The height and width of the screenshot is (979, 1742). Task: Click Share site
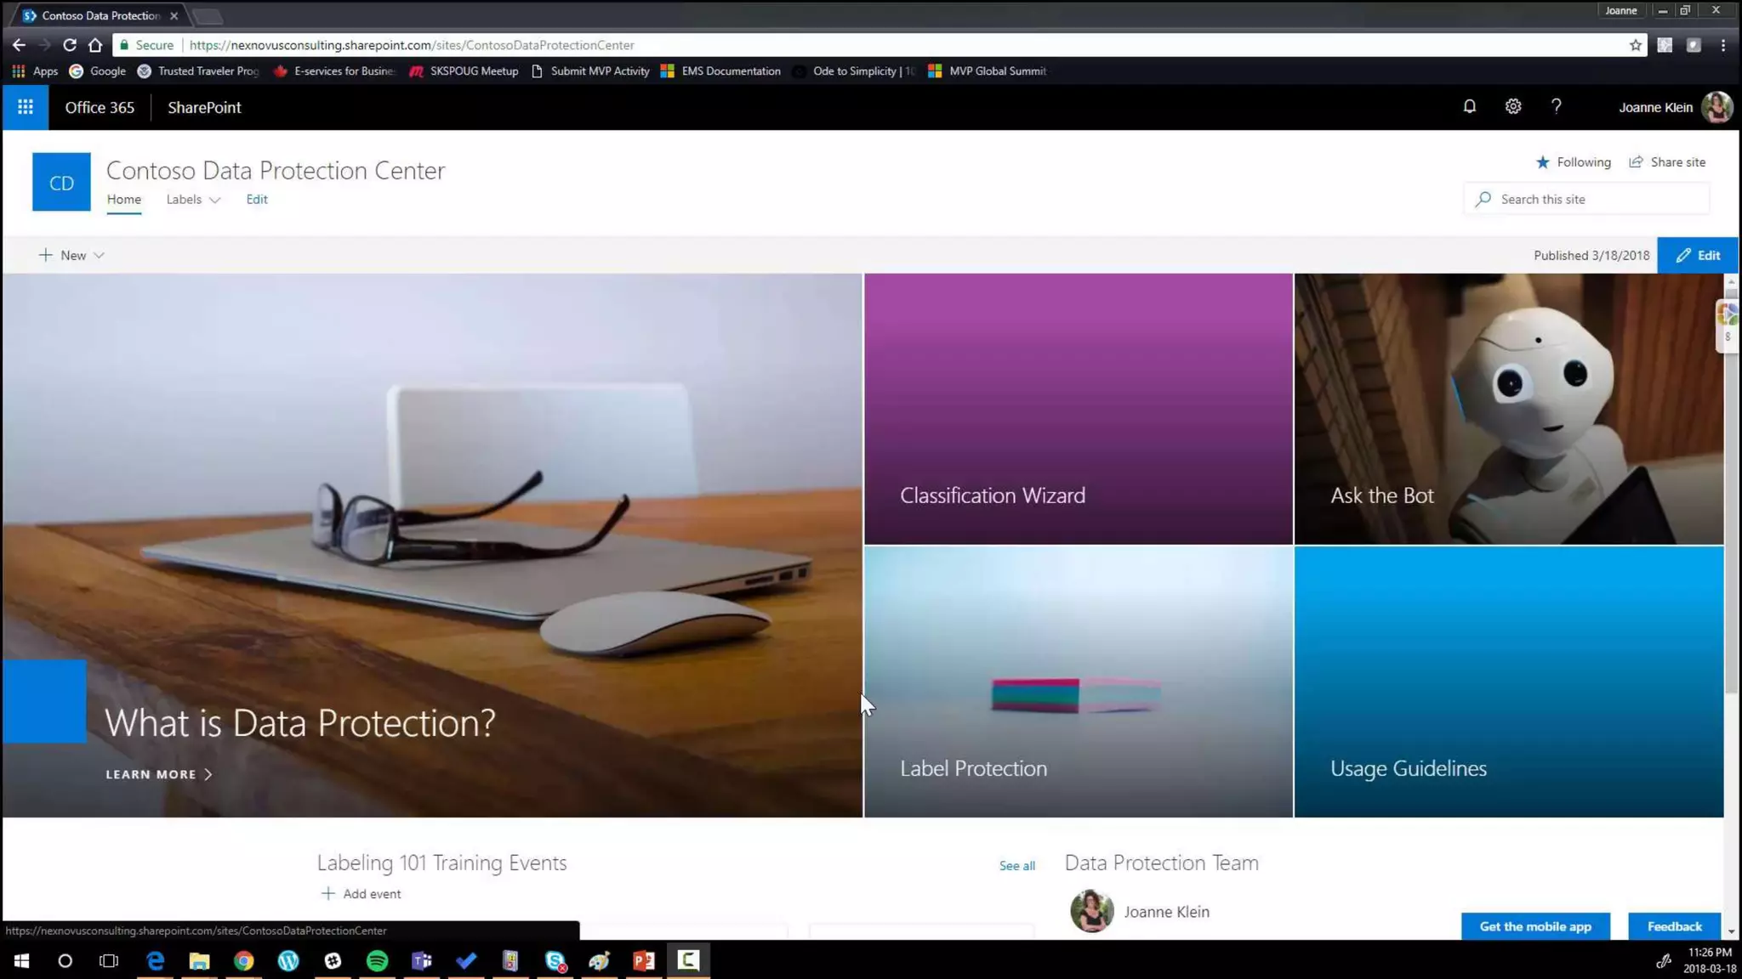(x=1667, y=162)
